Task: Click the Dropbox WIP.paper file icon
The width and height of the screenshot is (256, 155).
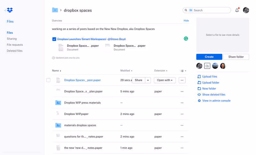Action: pos(58,113)
